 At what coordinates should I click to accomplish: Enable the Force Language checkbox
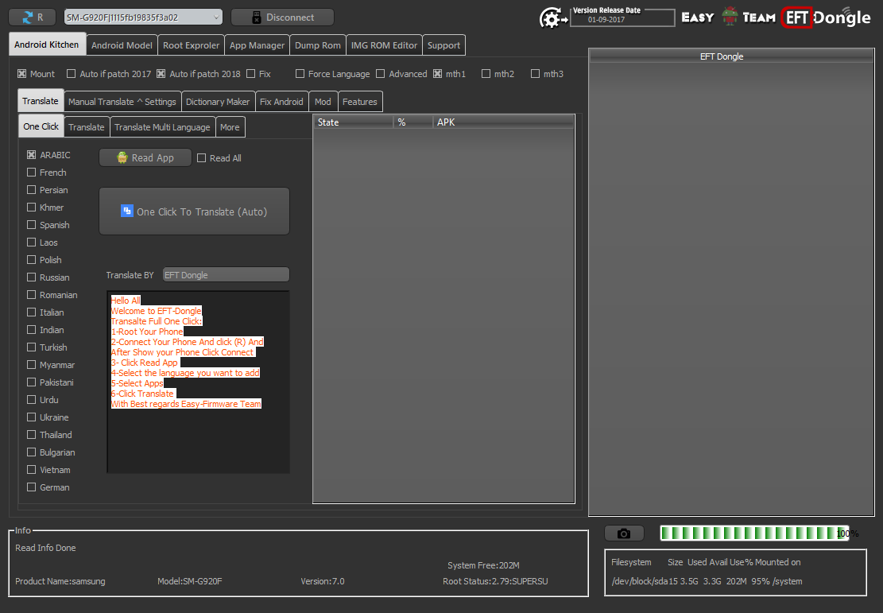(x=300, y=74)
